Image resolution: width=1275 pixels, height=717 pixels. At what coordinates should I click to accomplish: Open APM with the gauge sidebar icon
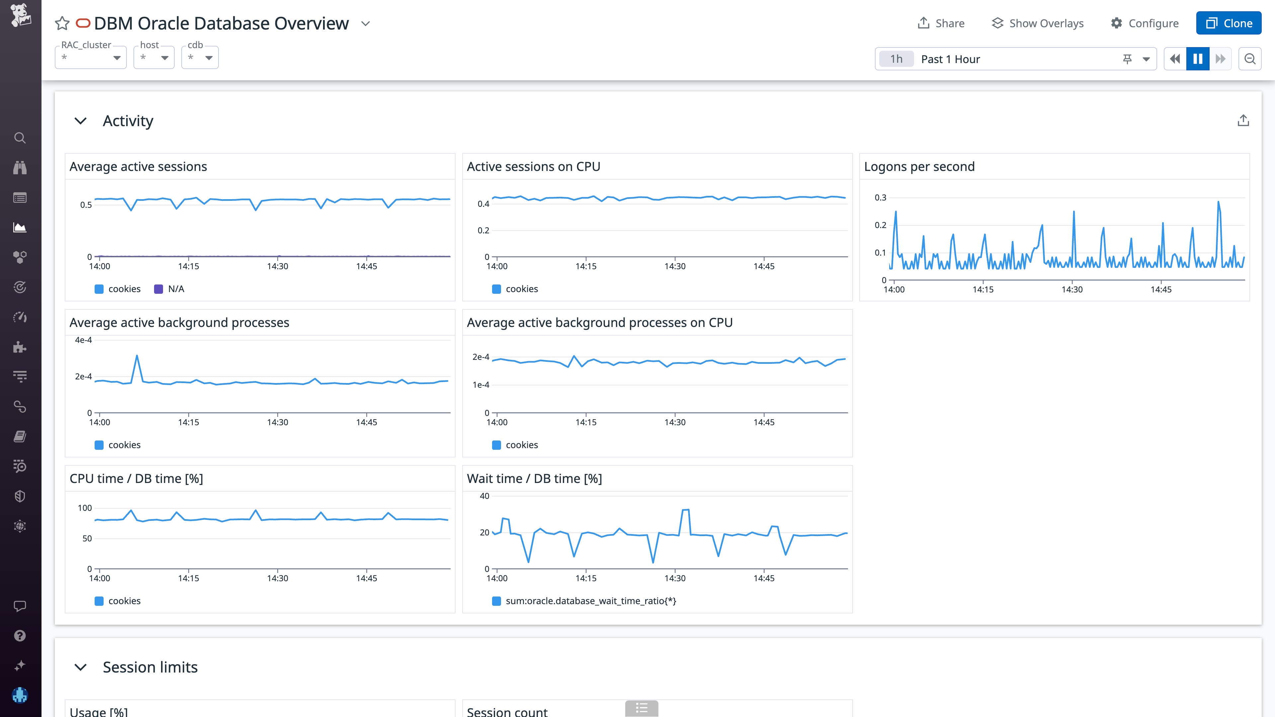[x=20, y=317]
